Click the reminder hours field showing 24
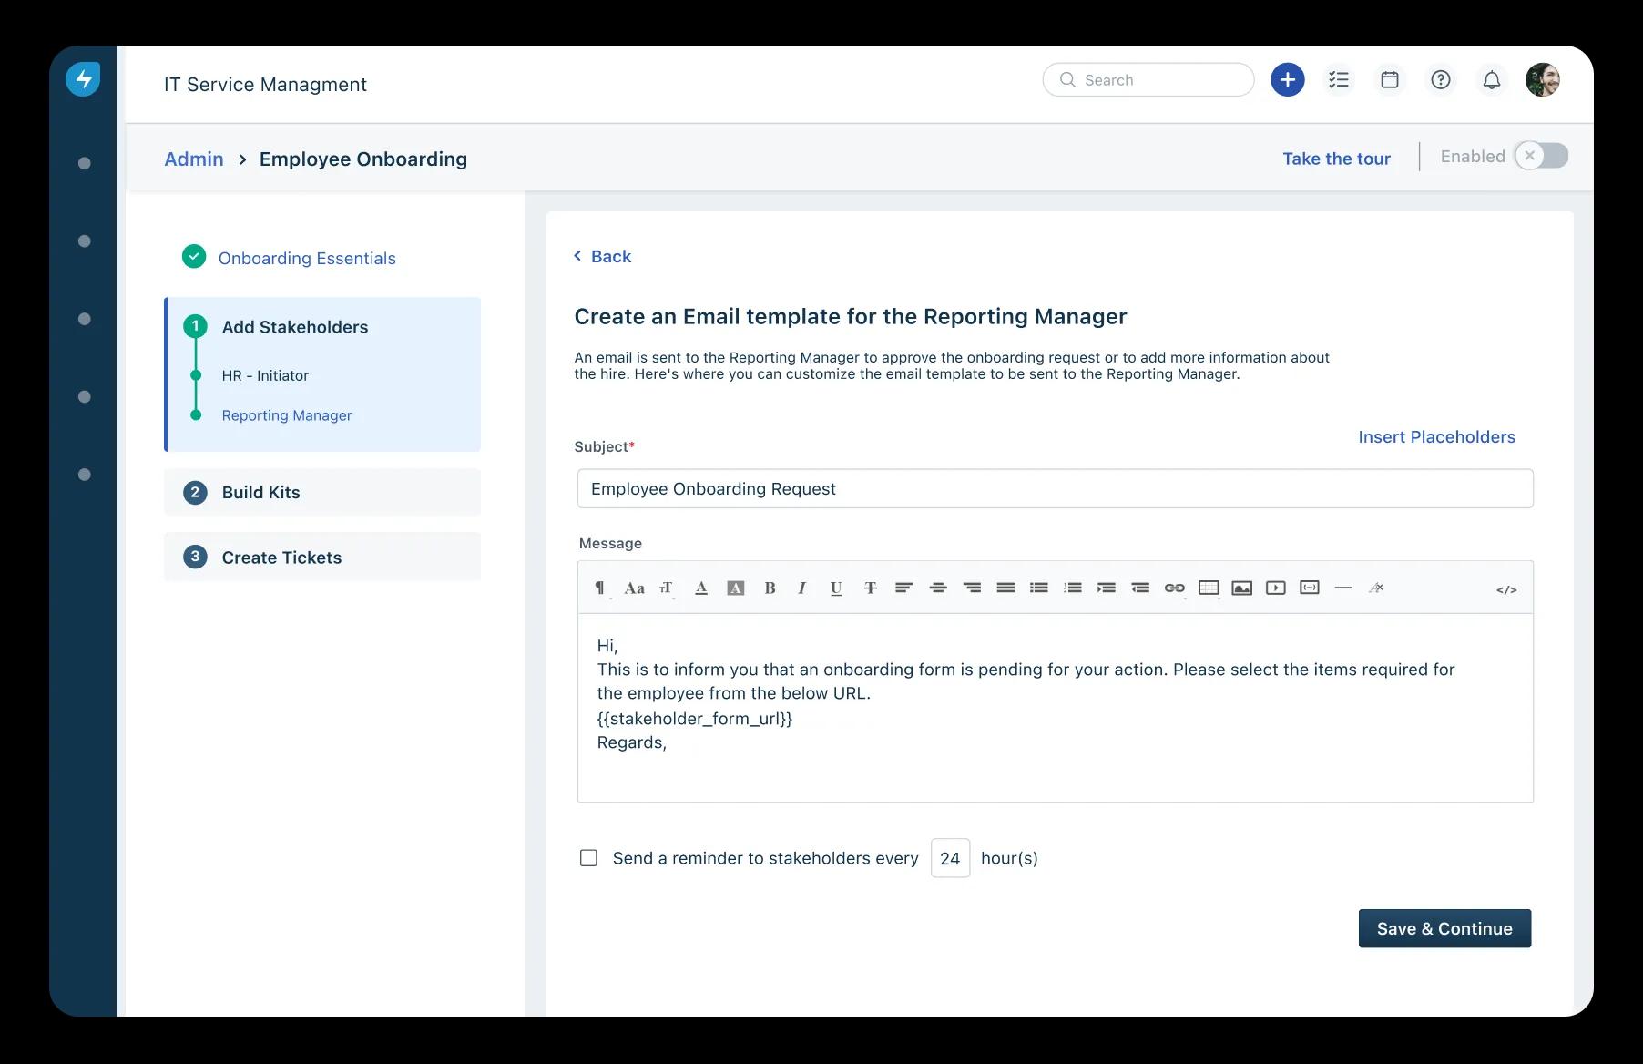 950,858
